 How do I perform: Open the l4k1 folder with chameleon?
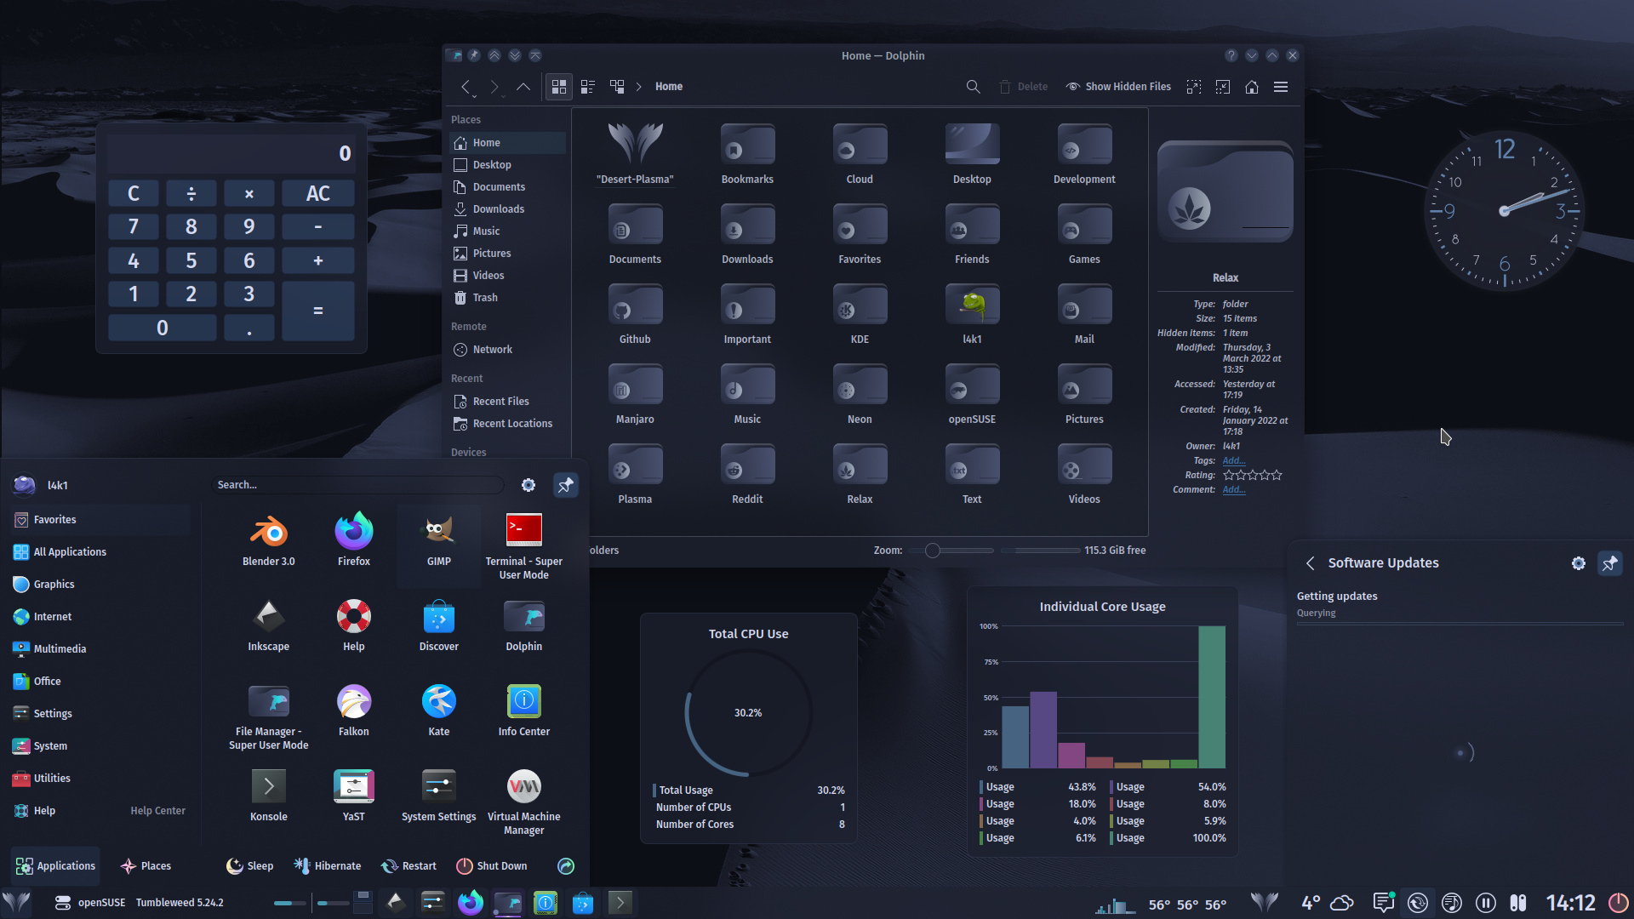(972, 315)
